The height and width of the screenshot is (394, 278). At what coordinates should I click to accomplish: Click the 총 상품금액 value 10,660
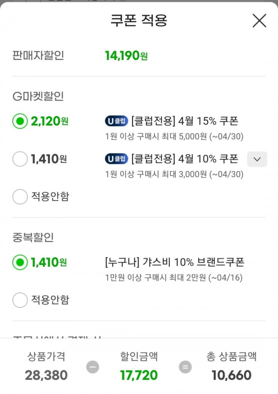pos(231,375)
